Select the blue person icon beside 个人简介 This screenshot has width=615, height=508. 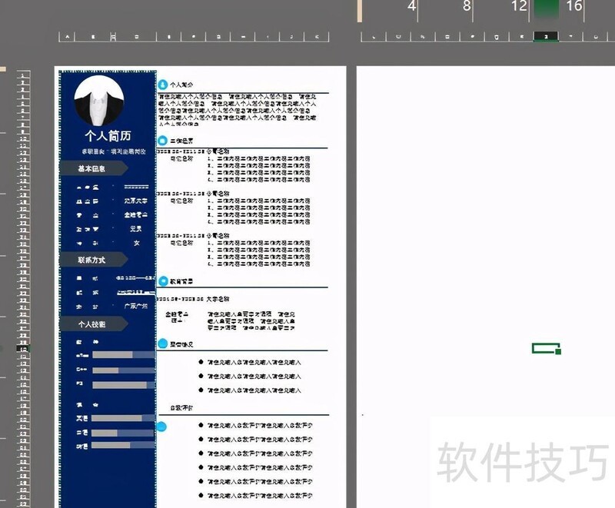(x=162, y=85)
